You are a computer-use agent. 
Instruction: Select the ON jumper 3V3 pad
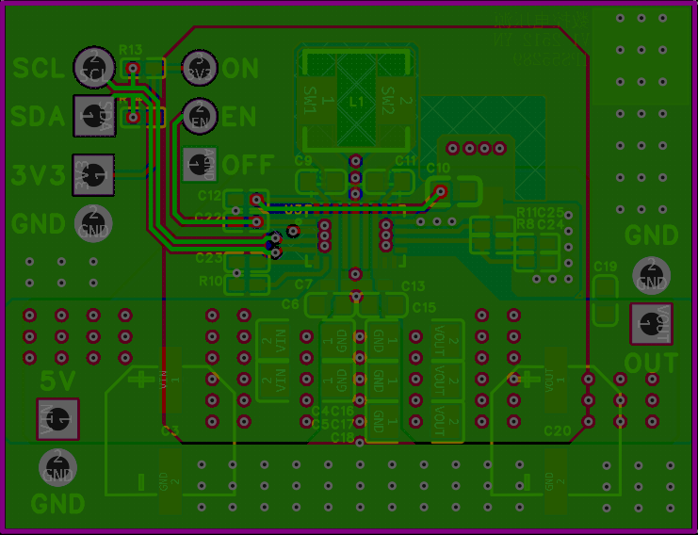click(200, 68)
